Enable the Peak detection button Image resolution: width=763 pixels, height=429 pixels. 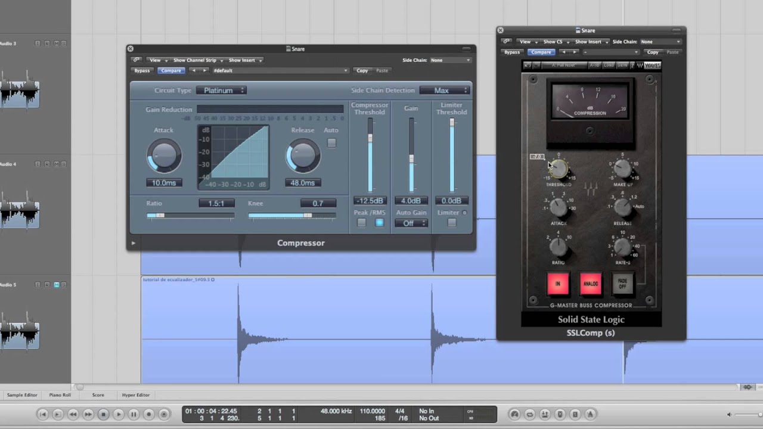361,223
